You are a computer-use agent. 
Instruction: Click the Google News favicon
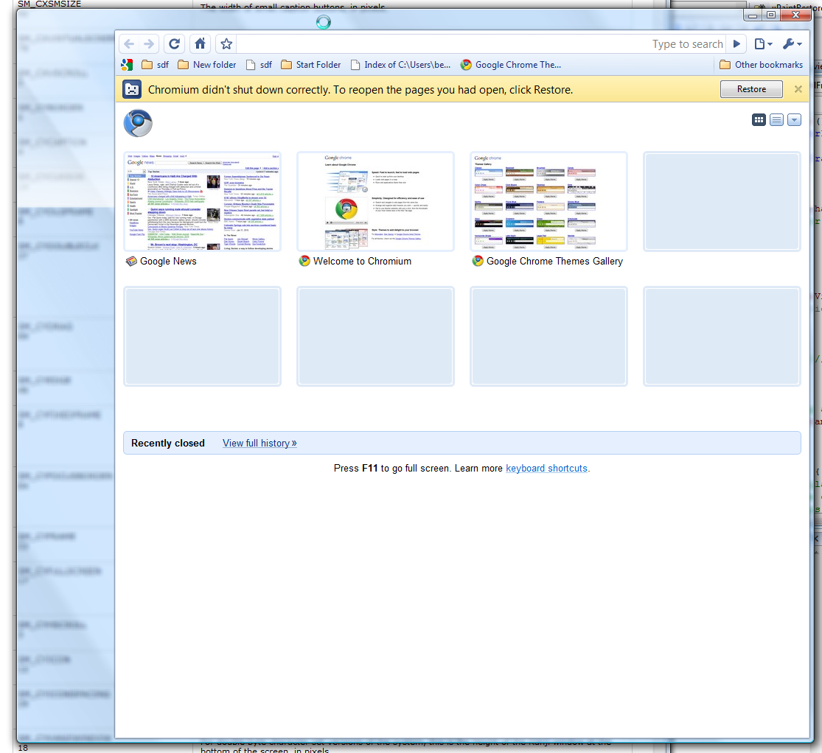click(131, 261)
